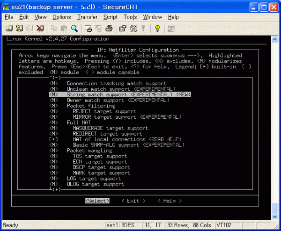Image resolution: width=281 pixels, height=231 pixels.
Task: Open the File menu
Action: pyautogui.click(x=9, y=17)
